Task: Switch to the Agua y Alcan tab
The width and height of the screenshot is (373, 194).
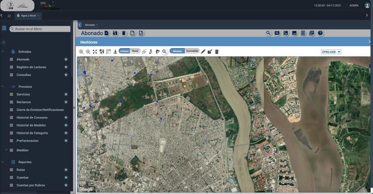Action: coord(28,16)
